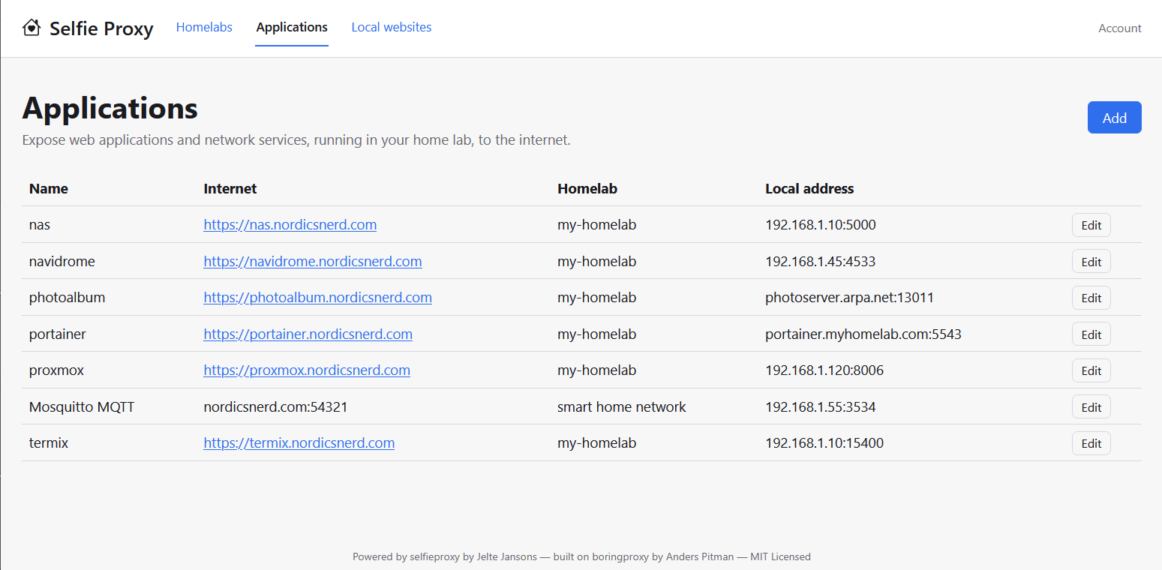The height and width of the screenshot is (570, 1162).
Task: Click the page description about exposing web applications
Action: point(296,140)
